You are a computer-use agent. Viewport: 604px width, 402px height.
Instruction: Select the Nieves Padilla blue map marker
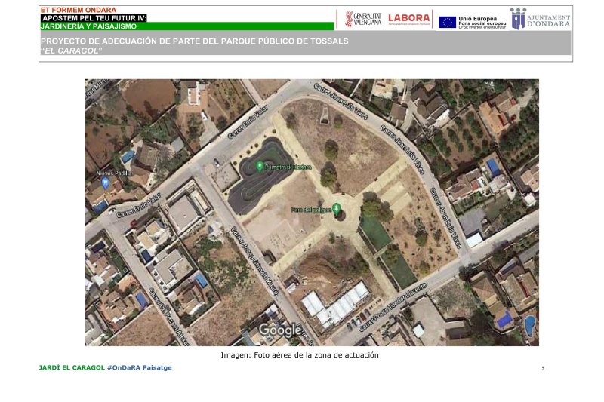click(x=105, y=183)
